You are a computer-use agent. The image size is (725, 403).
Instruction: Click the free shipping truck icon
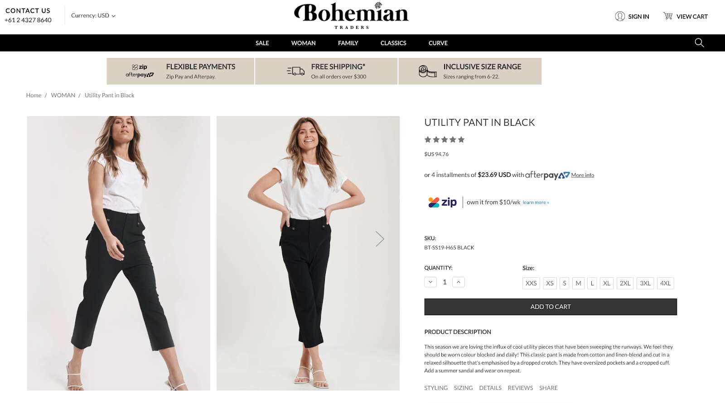pyautogui.click(x=296, y=71)
